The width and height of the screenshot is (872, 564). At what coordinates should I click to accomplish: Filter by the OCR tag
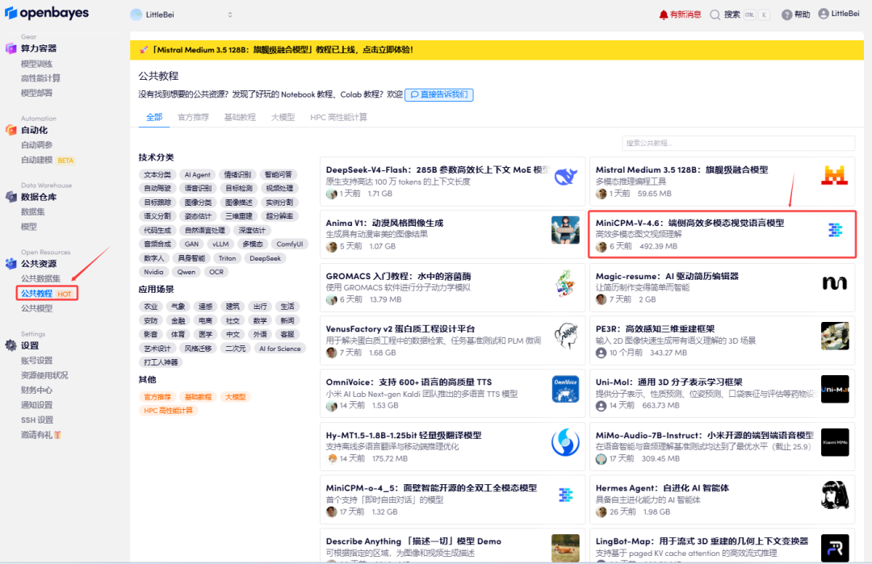(x=216, y=272)
